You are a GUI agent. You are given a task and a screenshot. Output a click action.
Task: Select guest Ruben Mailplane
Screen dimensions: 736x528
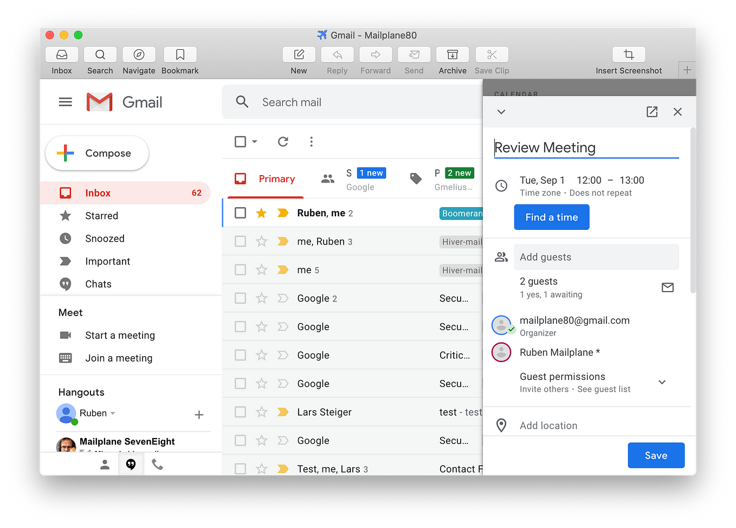coord(560,352)
